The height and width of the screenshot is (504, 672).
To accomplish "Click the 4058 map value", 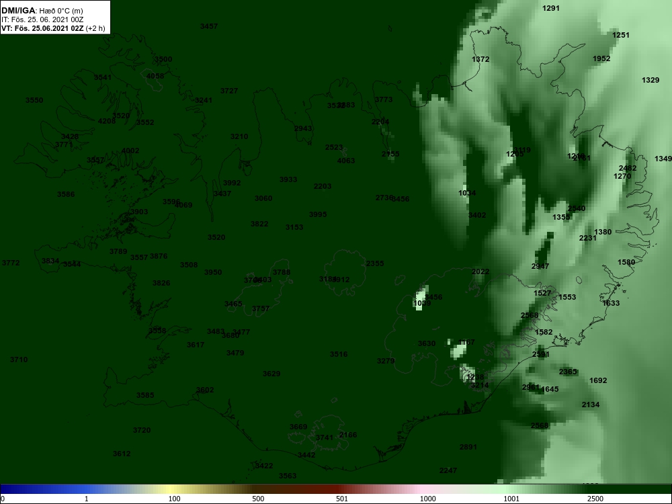I will point(155,77).
